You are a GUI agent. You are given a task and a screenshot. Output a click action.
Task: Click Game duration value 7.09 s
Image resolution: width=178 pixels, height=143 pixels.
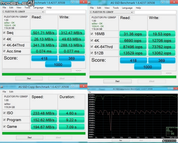[71, 127]
